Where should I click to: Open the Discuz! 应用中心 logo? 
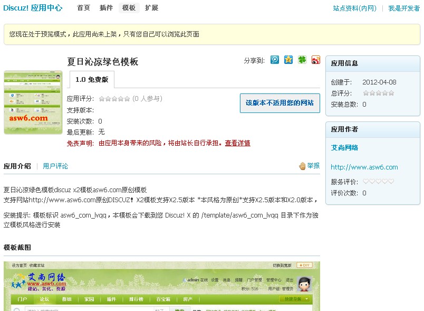pyautogui.click(x=33, y=8)
